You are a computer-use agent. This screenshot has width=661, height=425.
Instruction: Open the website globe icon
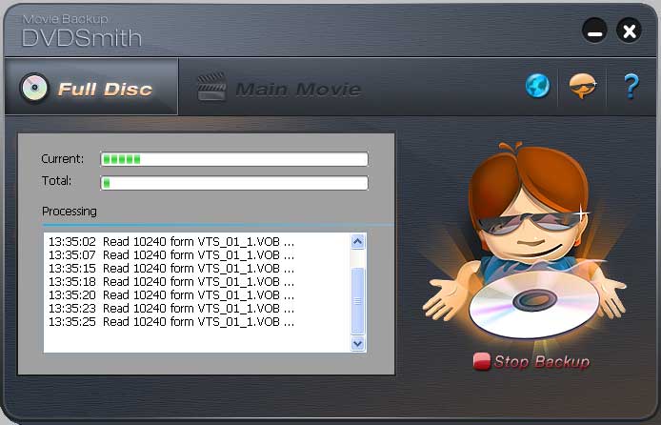[x=537, y=86]
